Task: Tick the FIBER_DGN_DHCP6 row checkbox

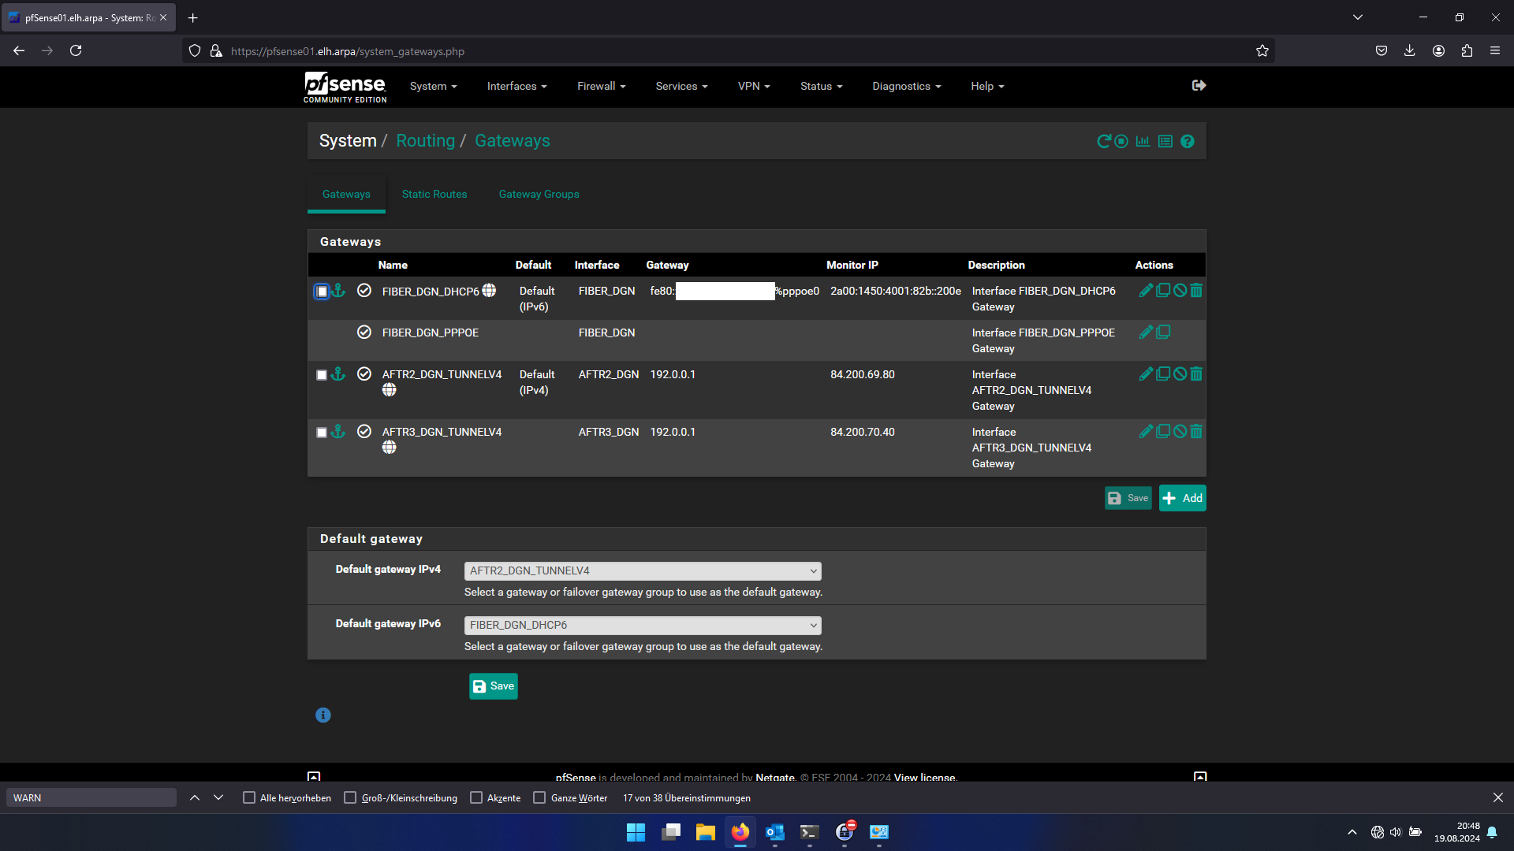Action: point(322,292)
